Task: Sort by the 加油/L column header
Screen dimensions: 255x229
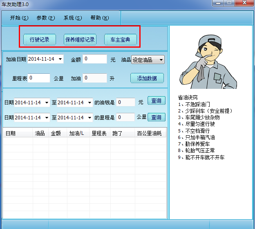Action: [x=78, y=133]
